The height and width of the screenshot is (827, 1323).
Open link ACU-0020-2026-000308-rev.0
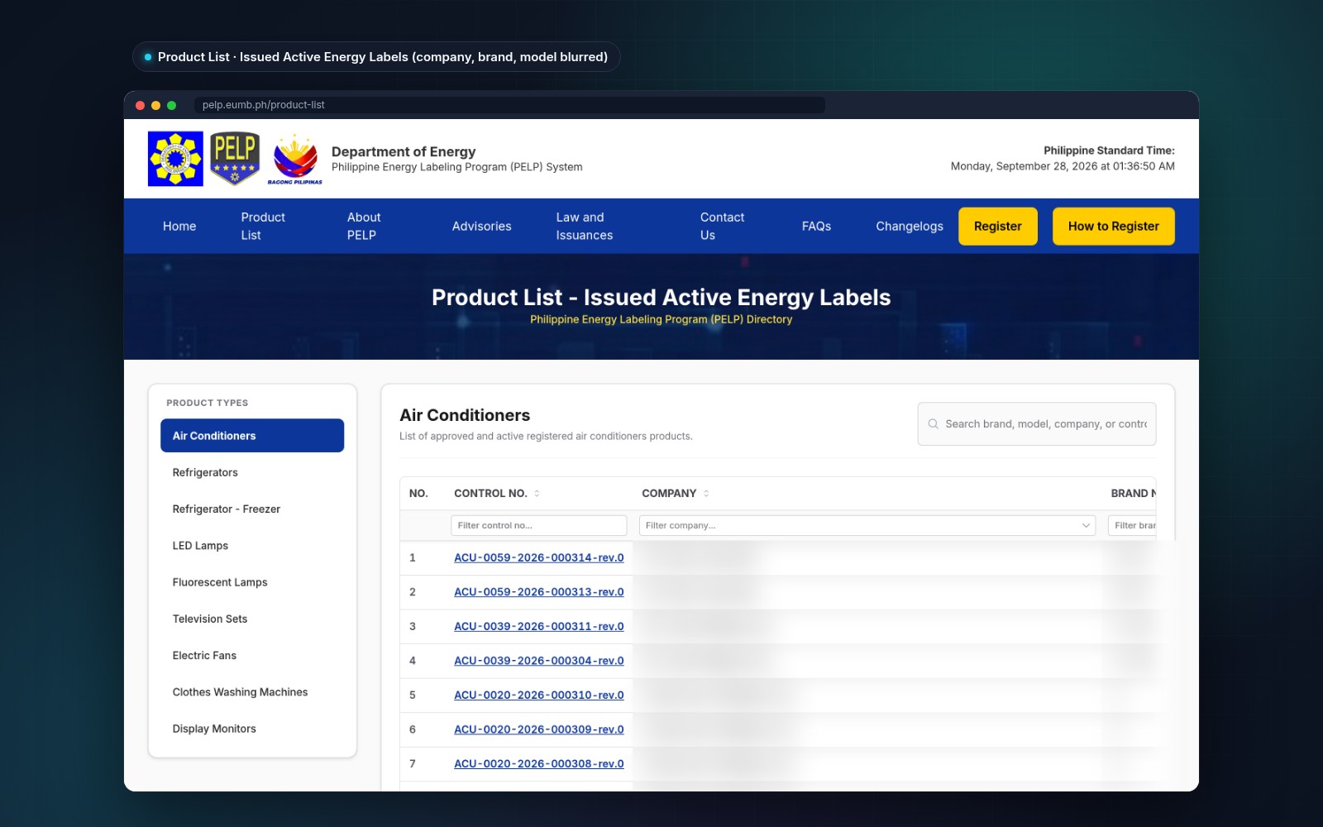point(539,764)
